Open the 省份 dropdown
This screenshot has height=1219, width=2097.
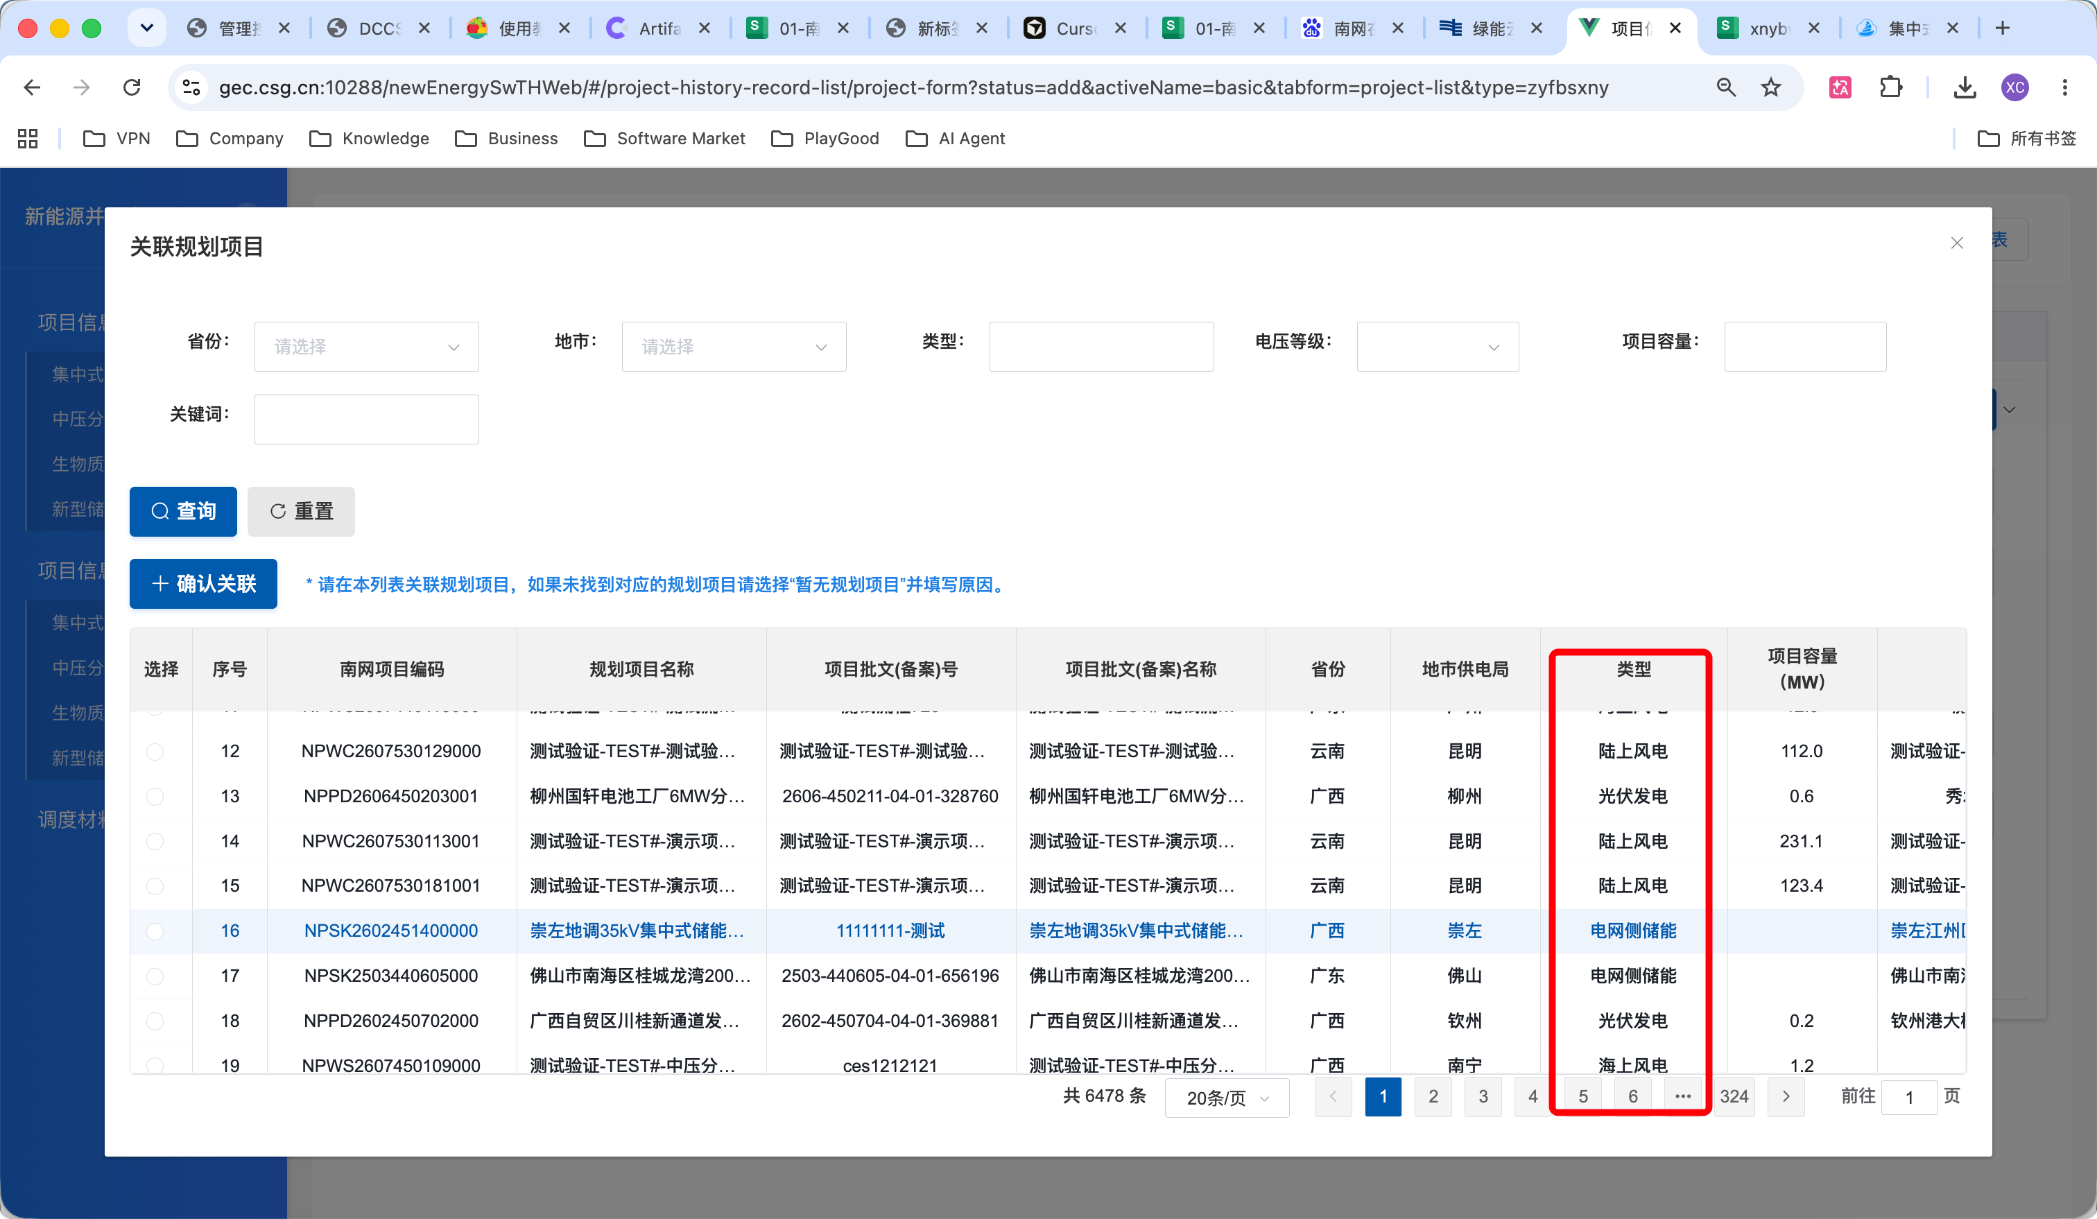366,346
